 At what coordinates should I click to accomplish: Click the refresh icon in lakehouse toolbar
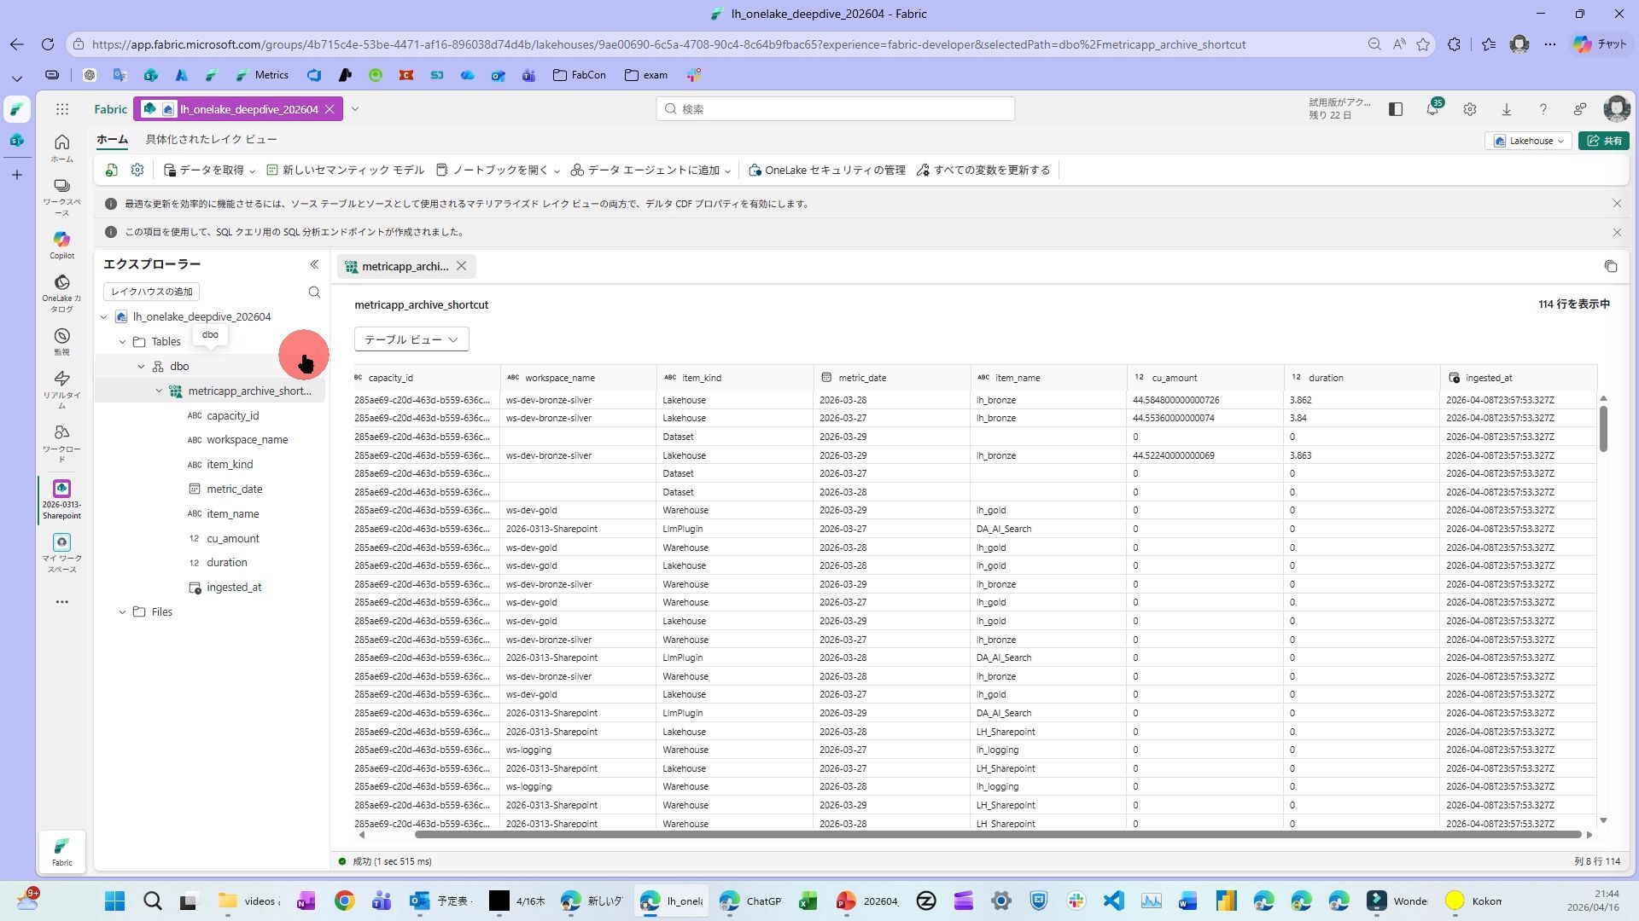pos(112,171)
